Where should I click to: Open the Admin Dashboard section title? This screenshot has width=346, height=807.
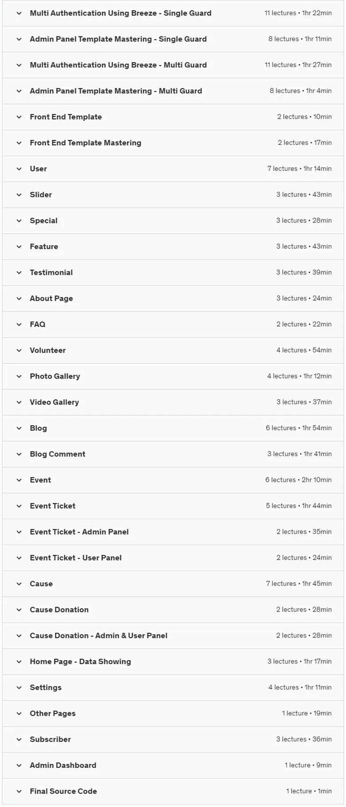tap(63, 765)
